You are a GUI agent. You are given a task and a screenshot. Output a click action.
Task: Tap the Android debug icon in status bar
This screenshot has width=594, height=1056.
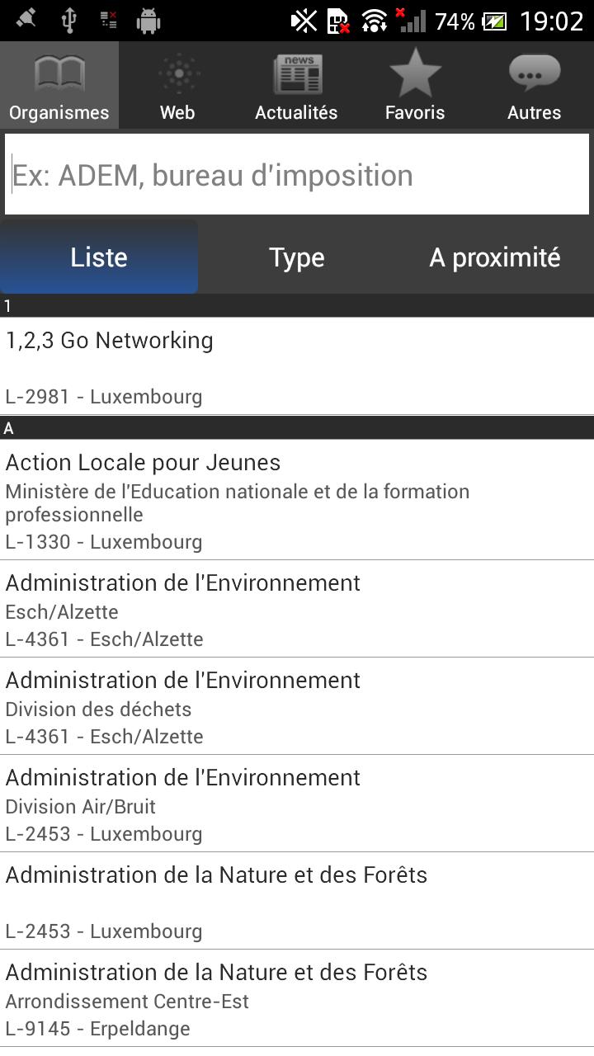pos(148,21)
